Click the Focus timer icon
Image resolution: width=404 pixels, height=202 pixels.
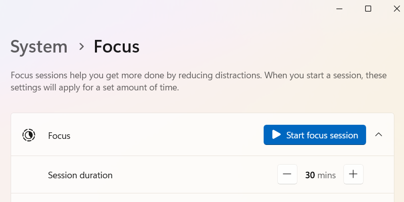(29, 135)
